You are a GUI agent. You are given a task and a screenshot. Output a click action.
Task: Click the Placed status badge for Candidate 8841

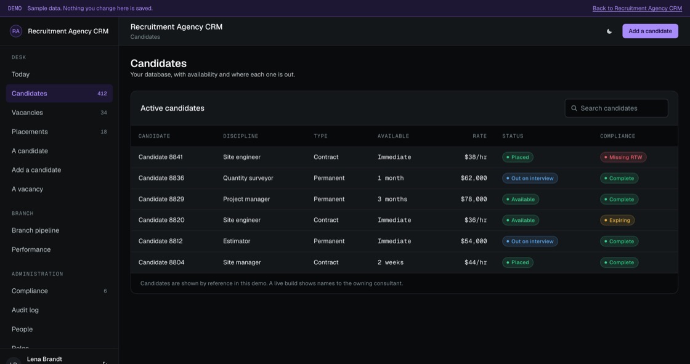point(517,157)
